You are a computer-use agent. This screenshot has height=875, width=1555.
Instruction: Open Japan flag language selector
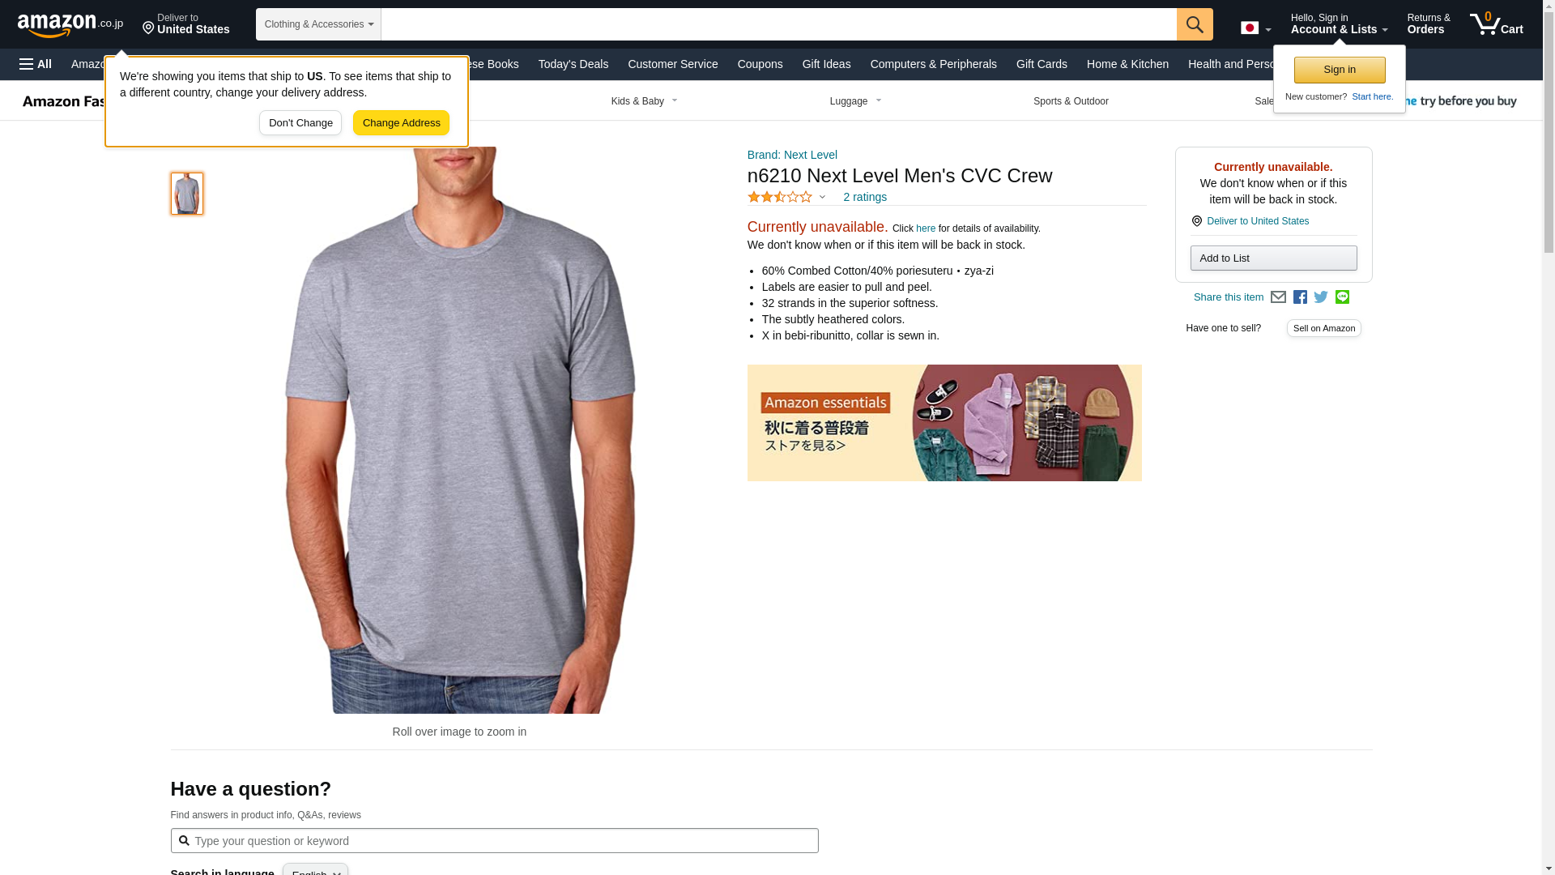tap(1255, 28)
